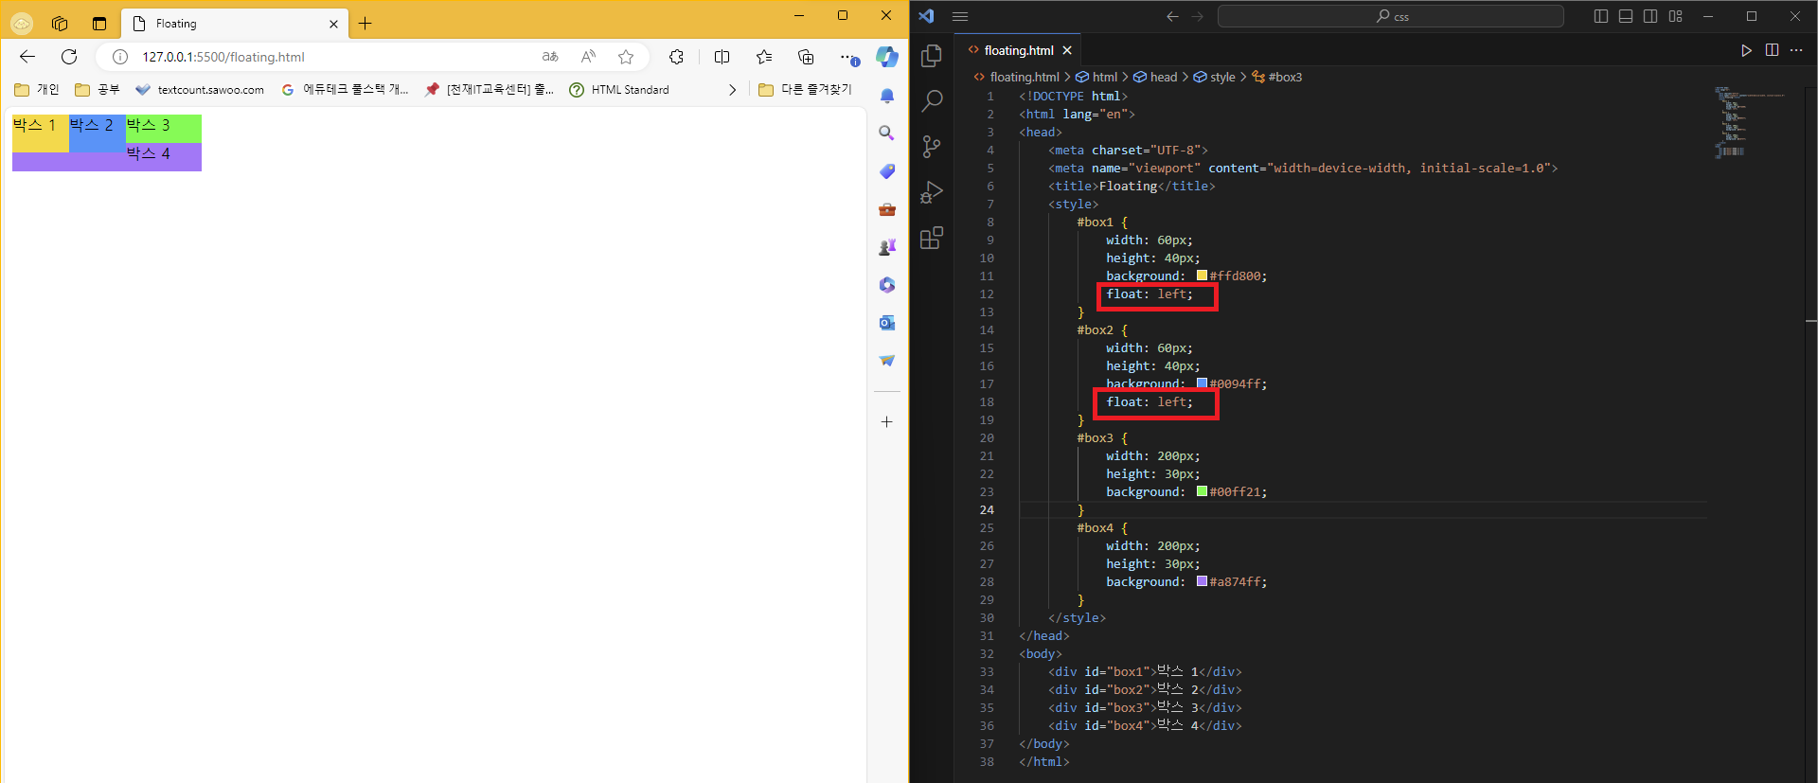This screenshot has height=783, width=1818.
Task: Open color picker for #ffd800 swatch
Action: click(x=1202, y=276)
